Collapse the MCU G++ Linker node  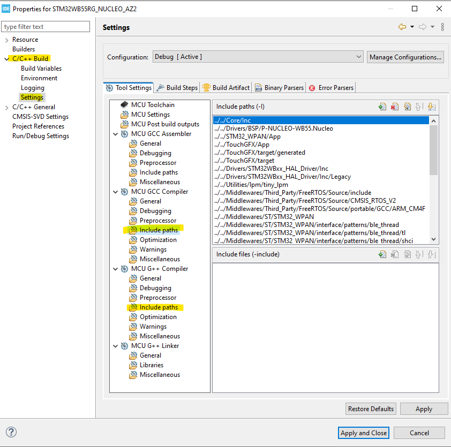(115, 346)
